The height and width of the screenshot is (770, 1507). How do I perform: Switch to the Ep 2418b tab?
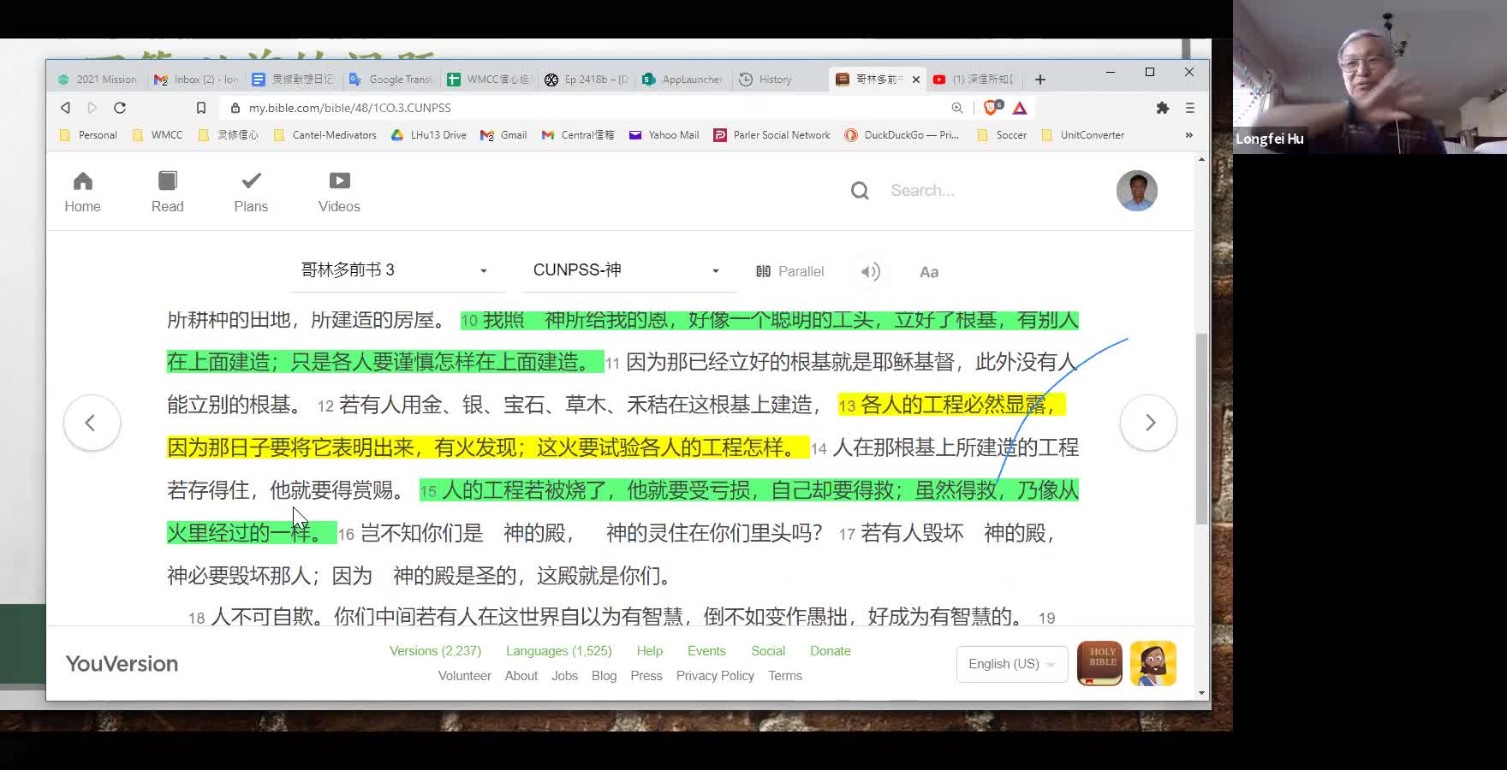click(587, 80)
